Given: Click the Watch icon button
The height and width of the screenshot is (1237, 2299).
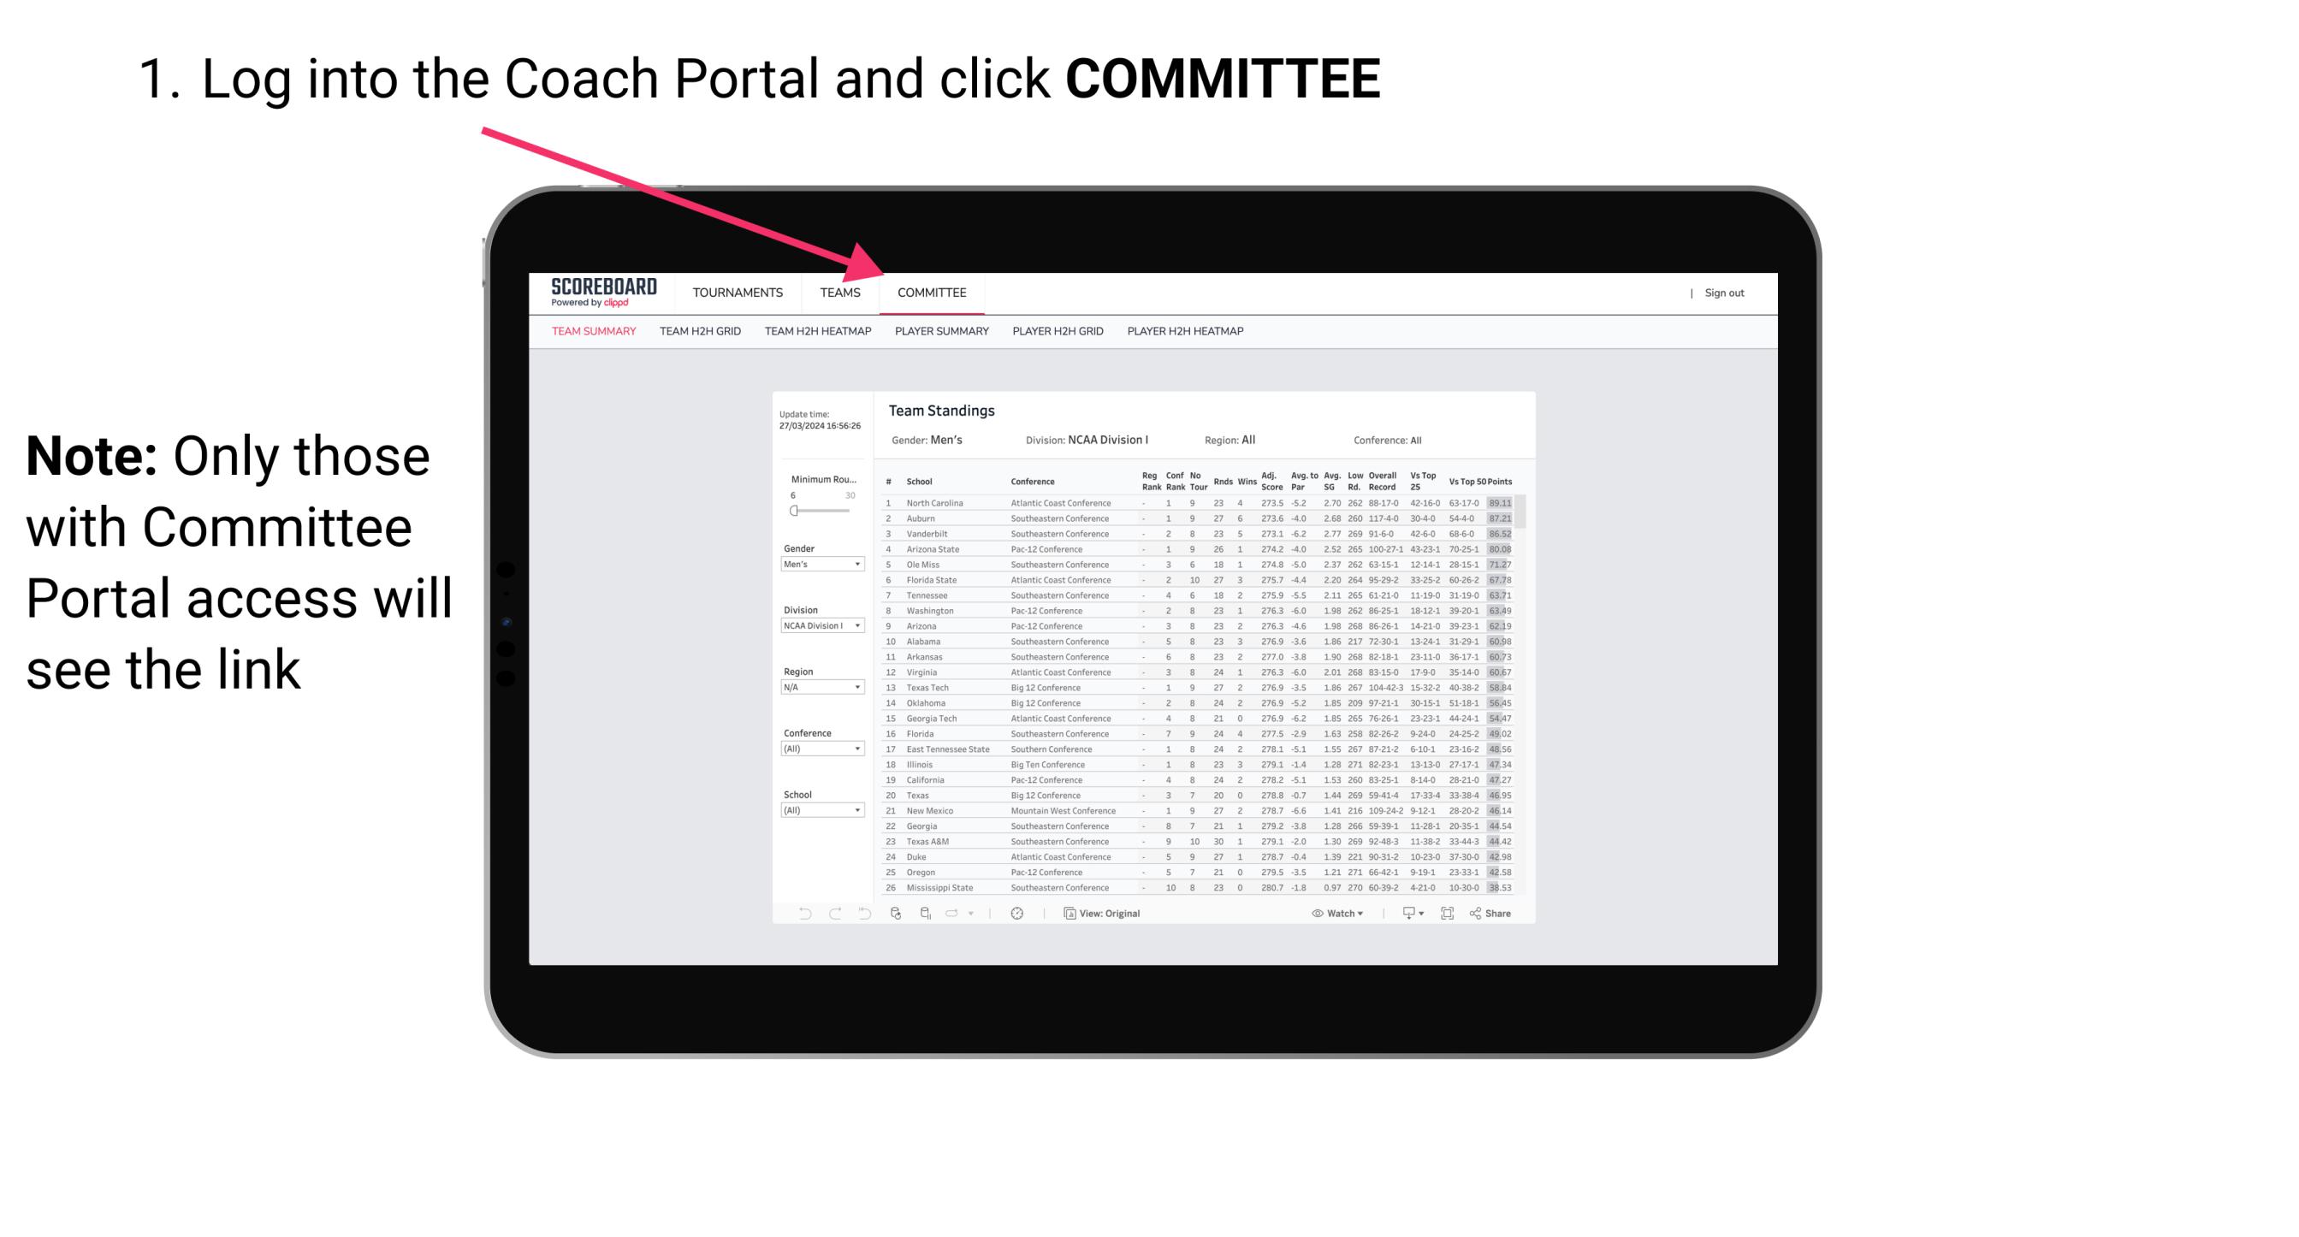Looking at the screenshot, I should [1313, 913].
